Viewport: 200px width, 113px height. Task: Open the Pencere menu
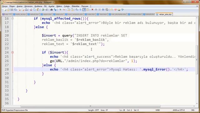coord(85,6)
